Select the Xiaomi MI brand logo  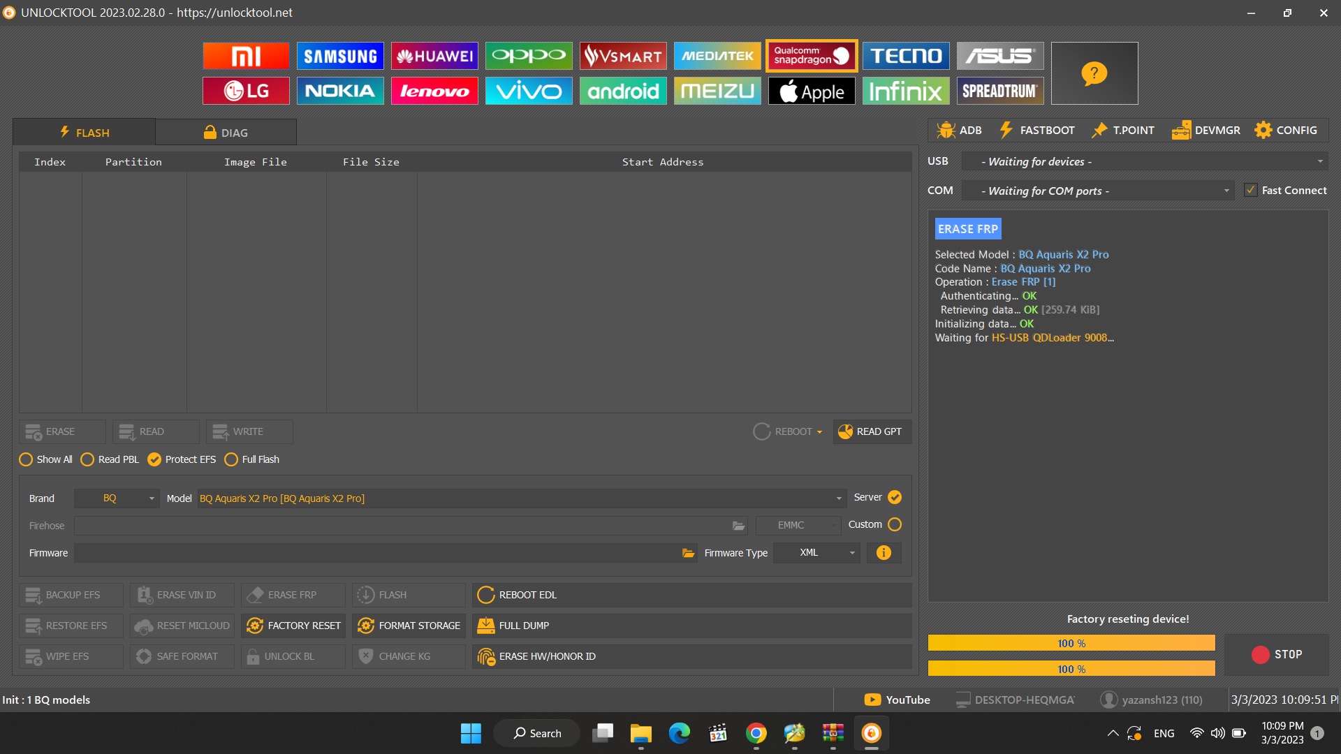(x=246, y=56)
